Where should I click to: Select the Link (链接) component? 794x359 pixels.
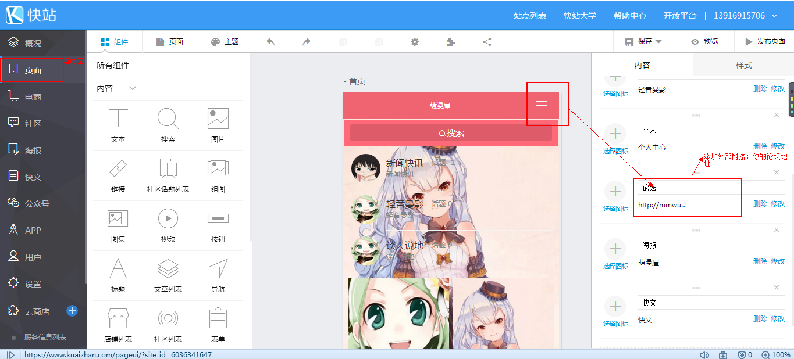[x=118, y=175]
